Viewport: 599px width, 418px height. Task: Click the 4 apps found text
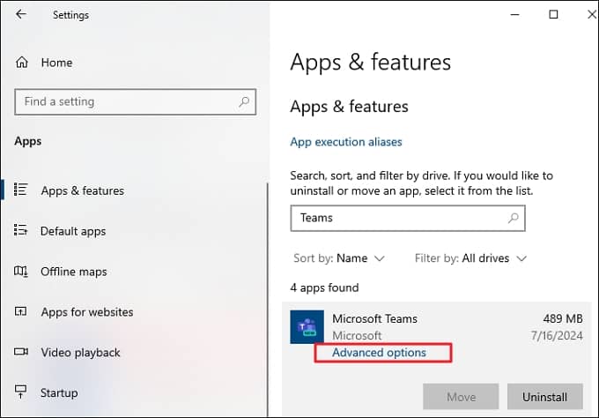click(x=324, y=287)
